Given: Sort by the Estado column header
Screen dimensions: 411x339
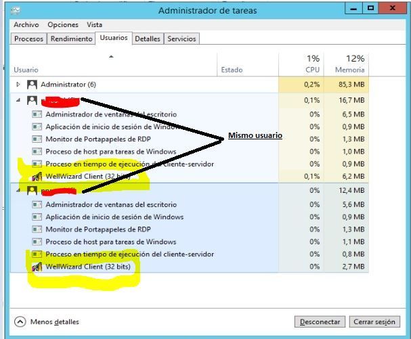Looking at the screenshot, I should 248,64.
